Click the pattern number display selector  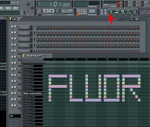tap(92, 11)
